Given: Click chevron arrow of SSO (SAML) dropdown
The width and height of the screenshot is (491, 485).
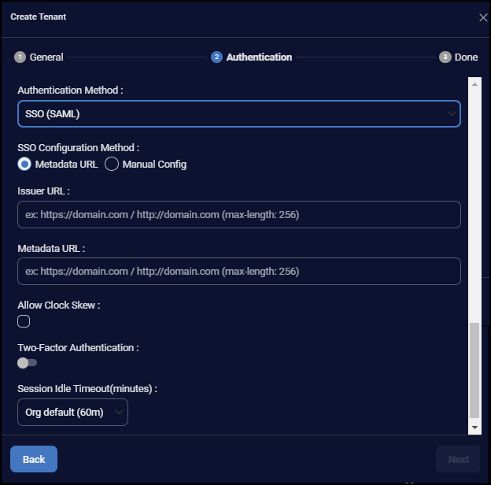Looking at the screenshot, I should point(452,114).
